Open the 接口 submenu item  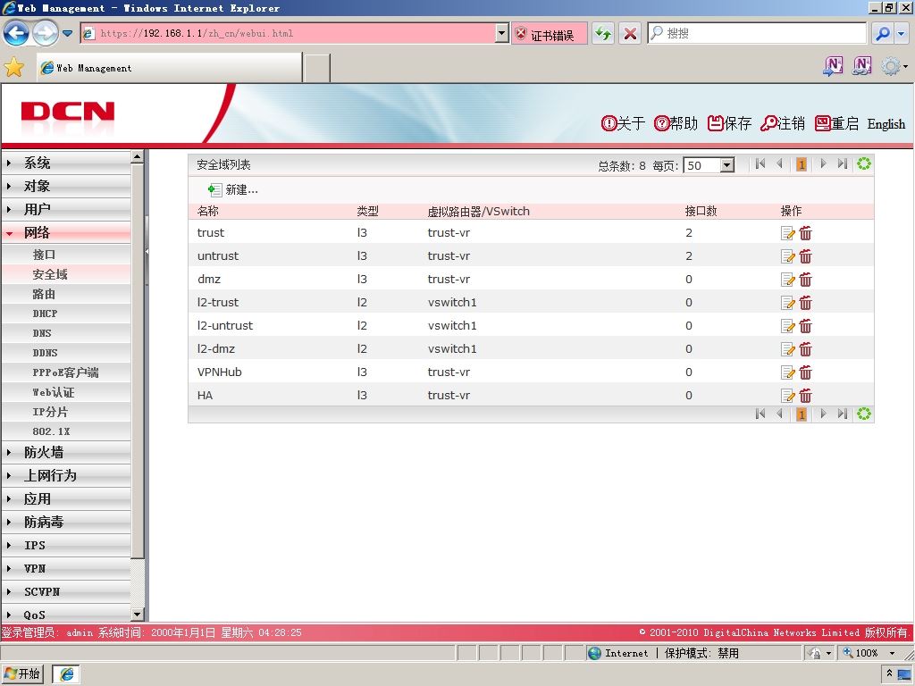tap(66, 255)
